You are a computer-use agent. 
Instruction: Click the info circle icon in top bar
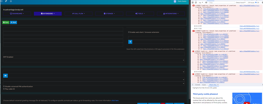point(11,1)
